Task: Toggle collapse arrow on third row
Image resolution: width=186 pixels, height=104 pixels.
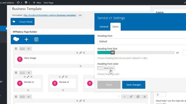Action: coord(124,97)
